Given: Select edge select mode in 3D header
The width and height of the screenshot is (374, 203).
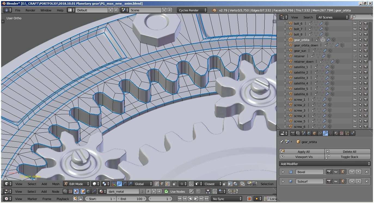Looking at the screenshot, I should point(162,184).
